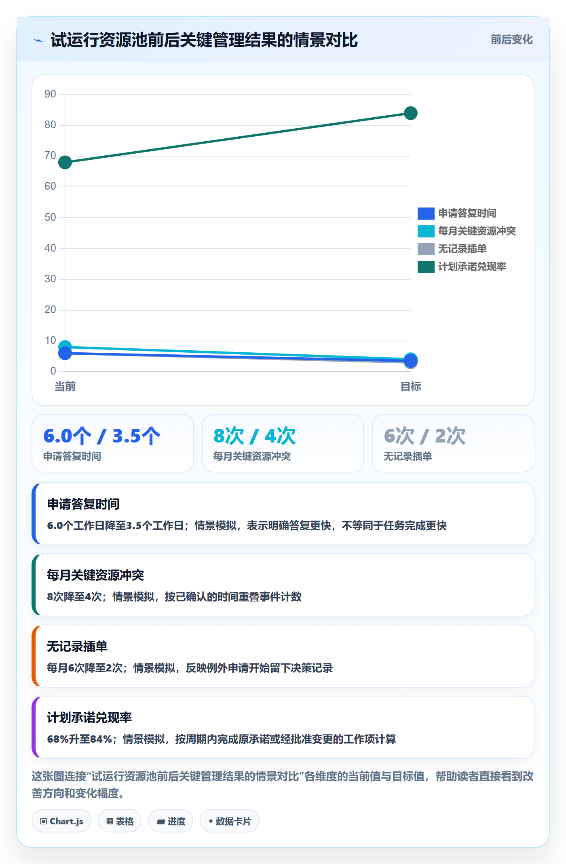Select the 申请答复时间 detail row heading

pos(83,504)
